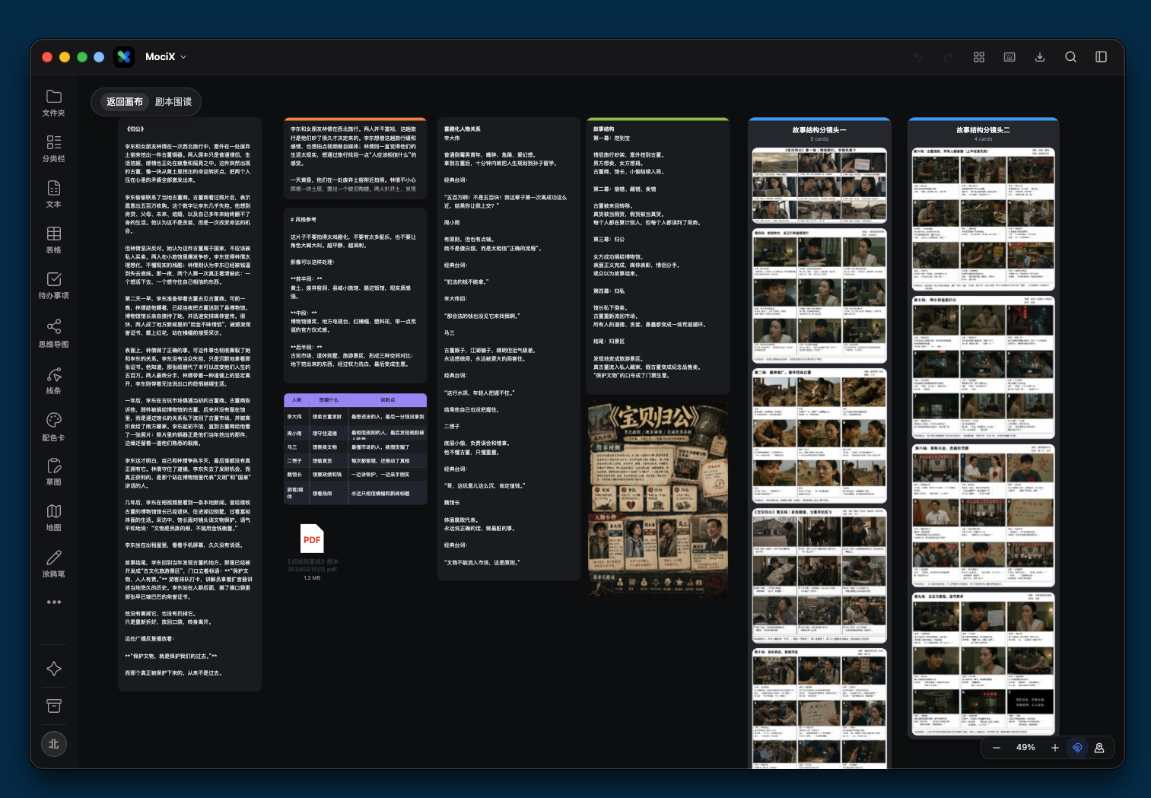The width and height of the screenshot is (1151, 798).
Task: Click the 喜剧化人物关系 heading text
Action: tap(463, 129)
